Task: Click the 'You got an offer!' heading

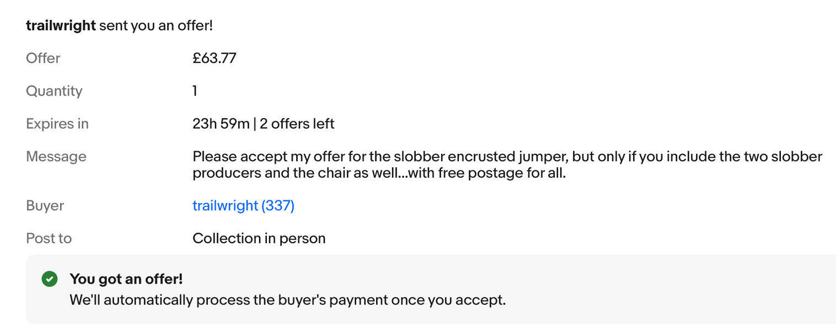Action: [126, 279]
